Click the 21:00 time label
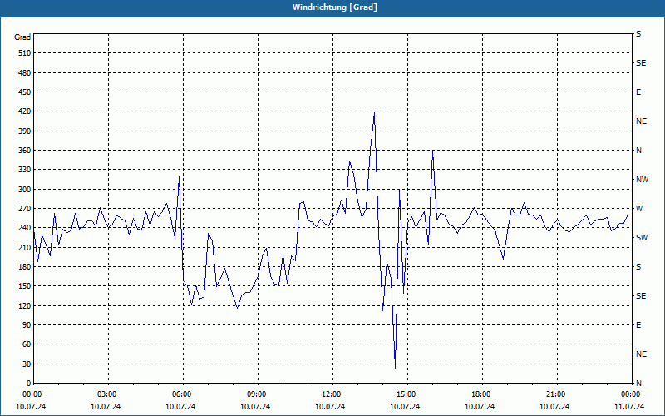Image resolution: width=665 pixels, height=416 pixels. pyautogui.click(x=555, y=394)
